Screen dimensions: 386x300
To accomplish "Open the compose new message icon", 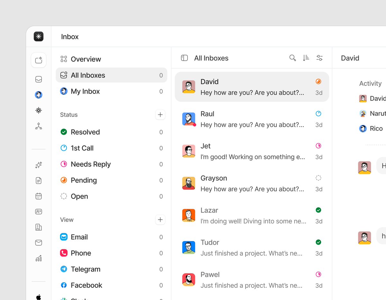I will [x=39, y=60].
